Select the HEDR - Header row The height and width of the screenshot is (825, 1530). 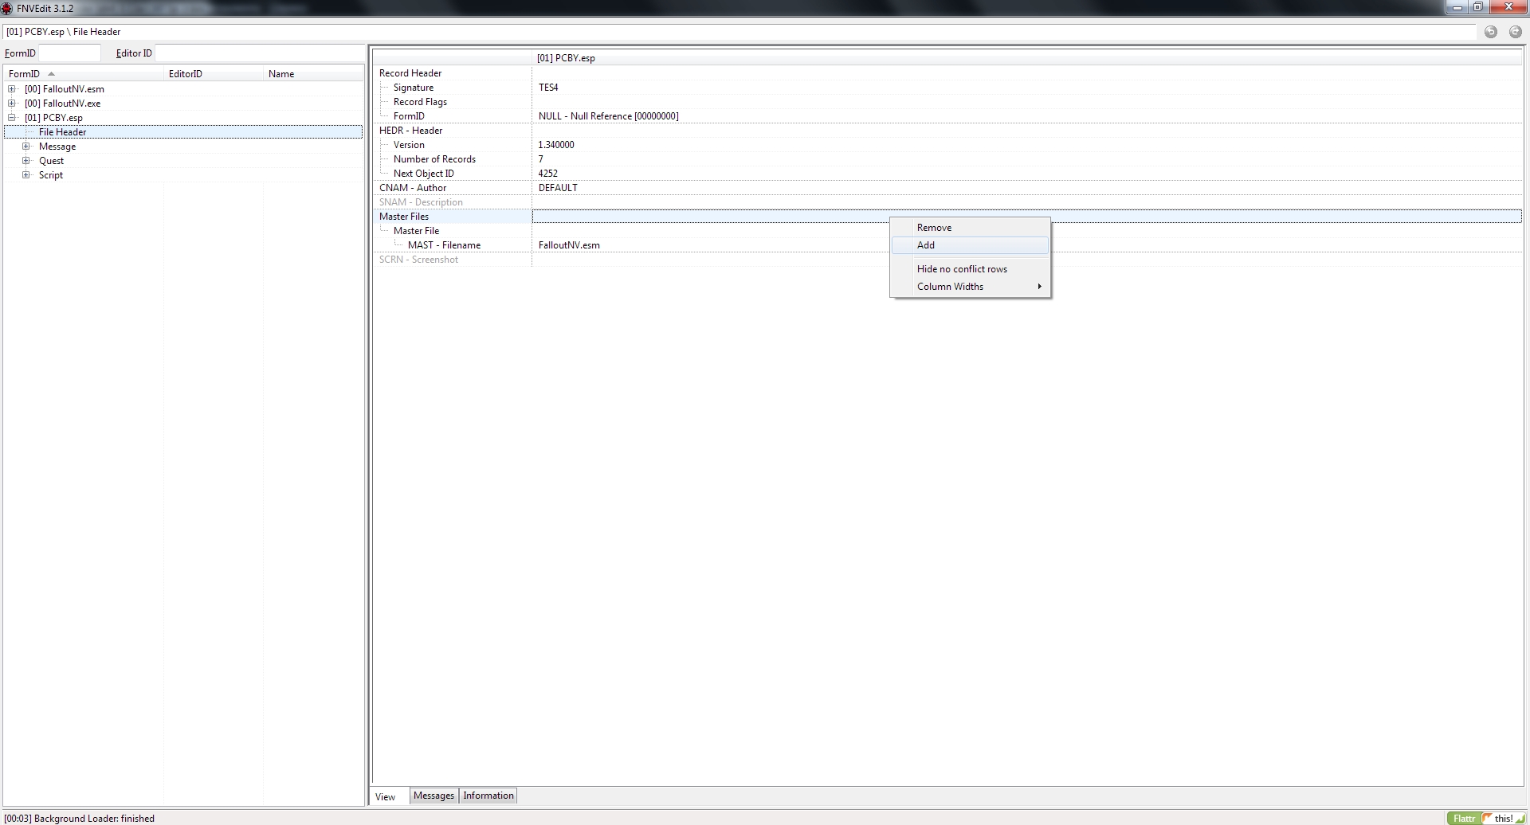[947, 131]
